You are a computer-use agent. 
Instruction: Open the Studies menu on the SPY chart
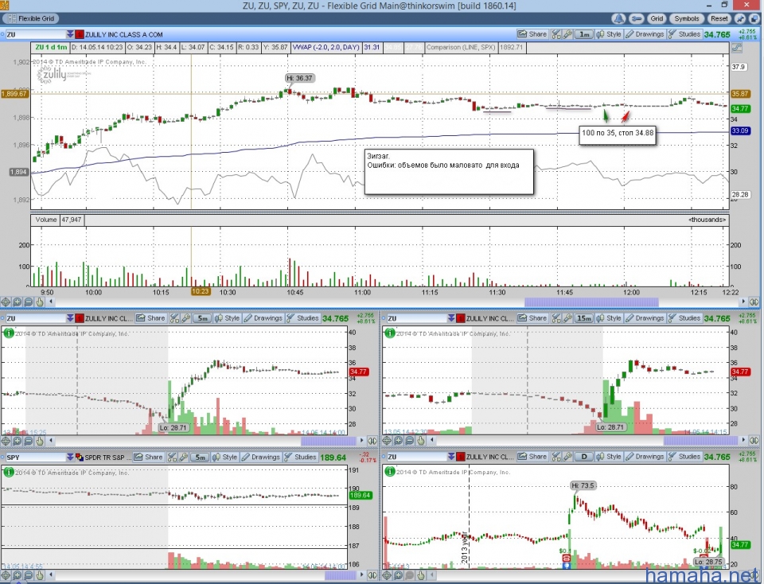(300, 457)
